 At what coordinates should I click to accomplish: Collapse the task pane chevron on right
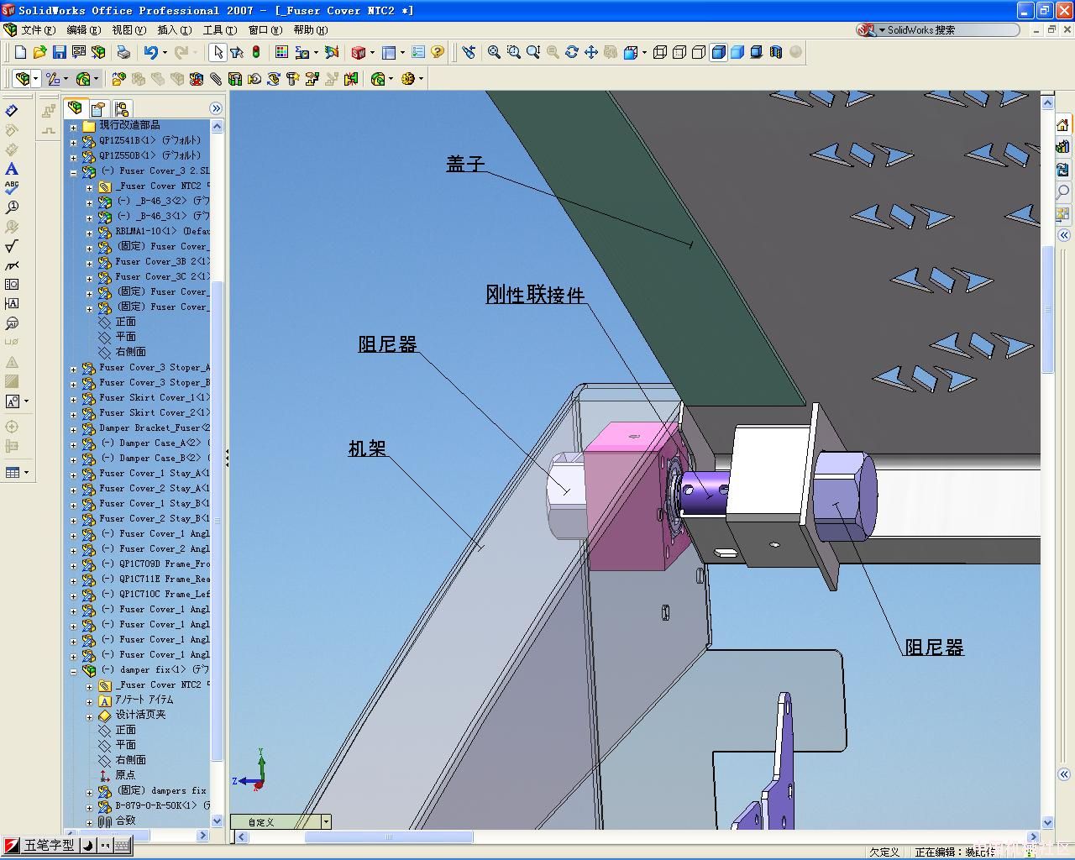pos(1063,235)
